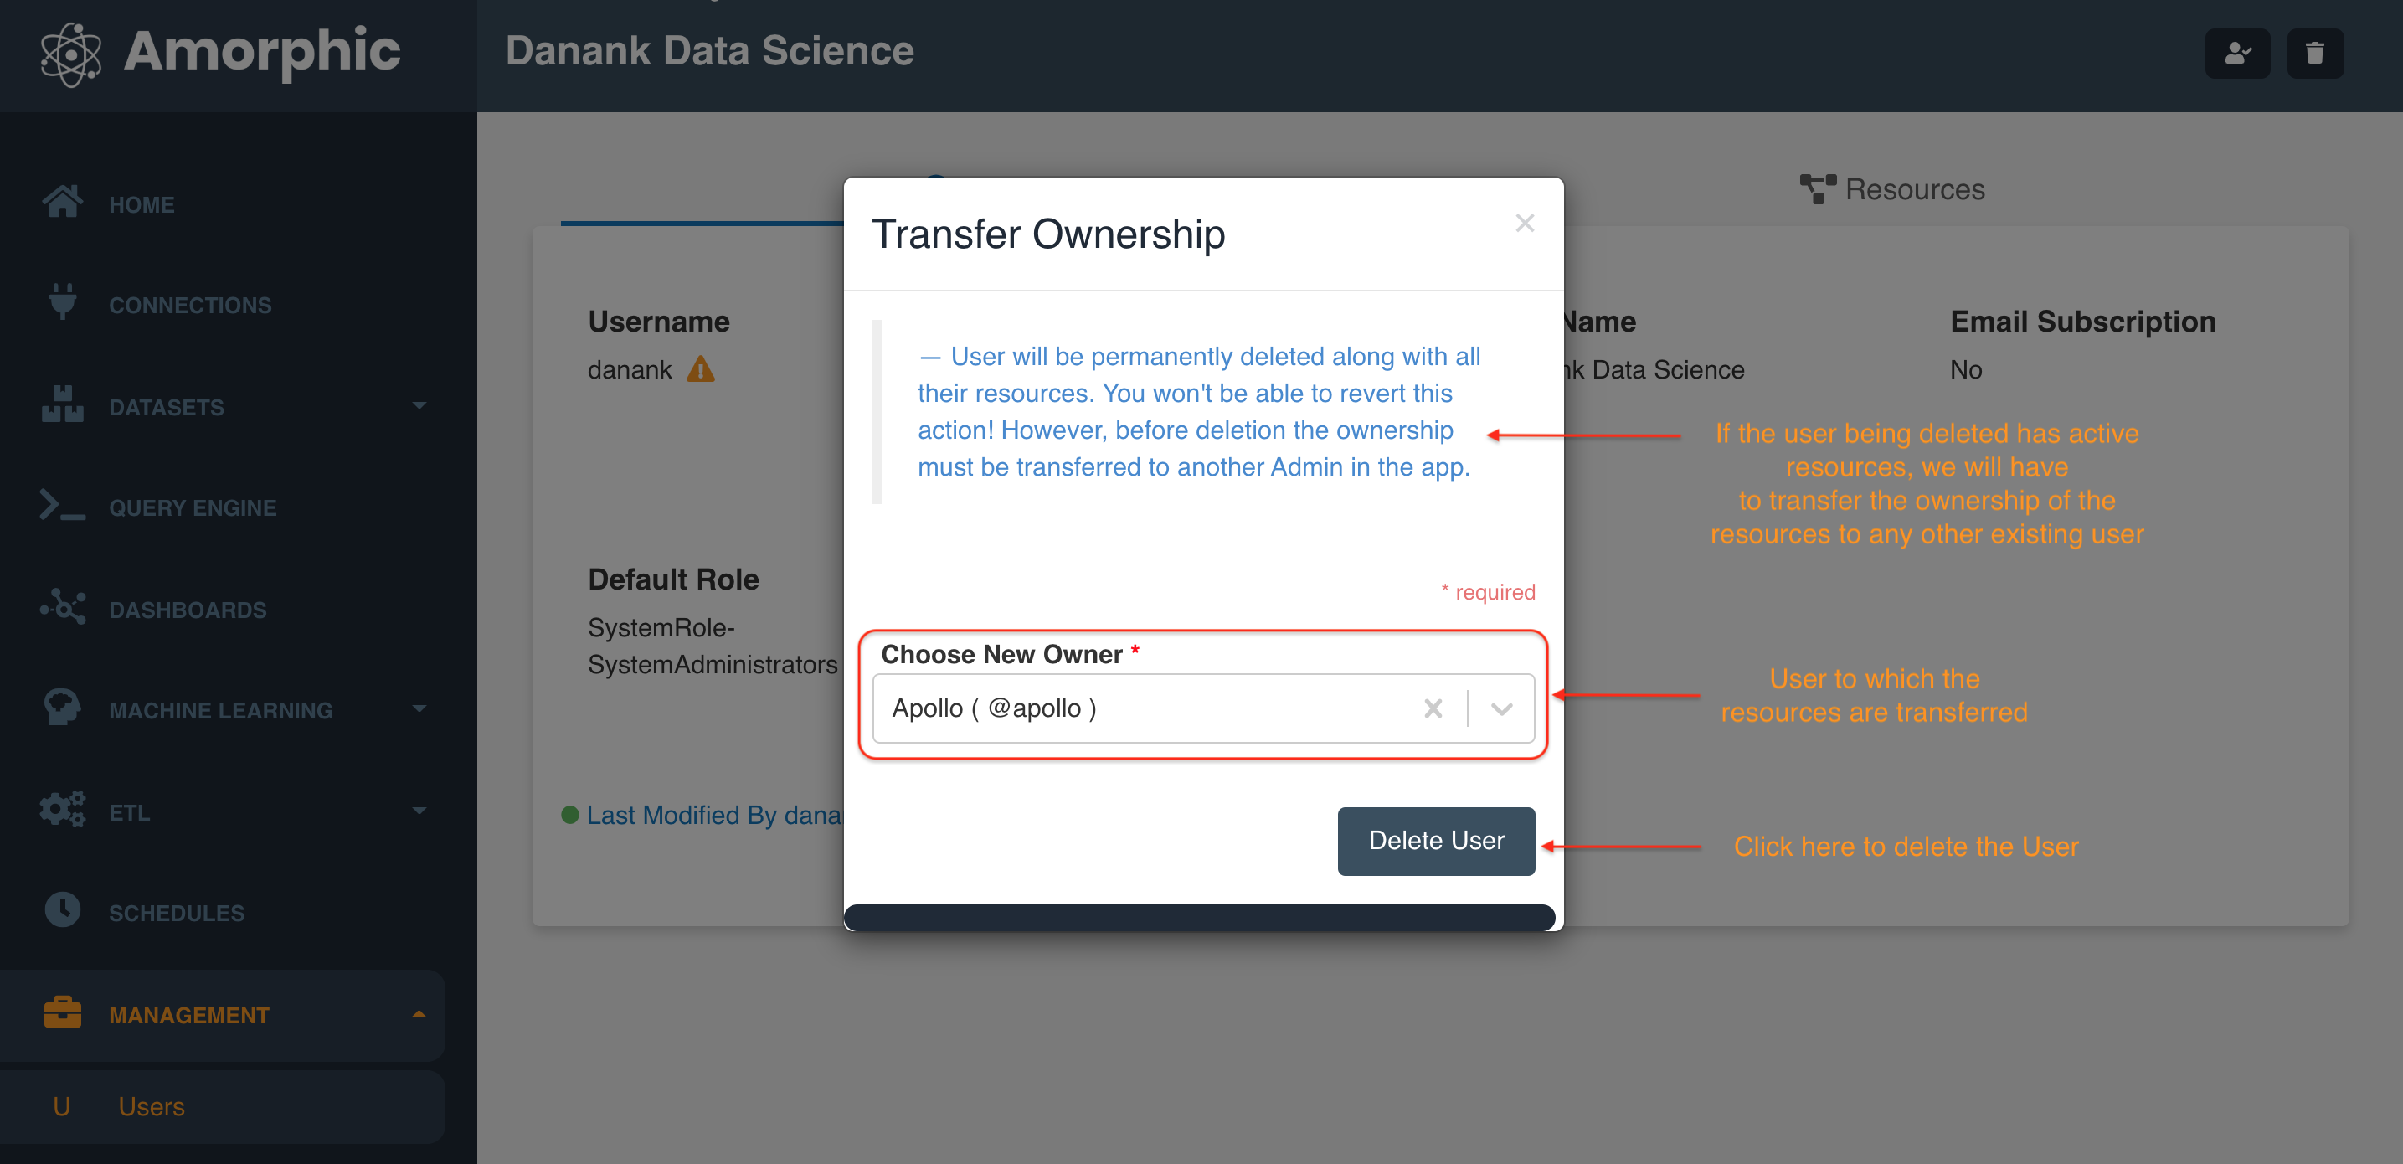The height and width of the screenshot is (1164, 2403).
Task: Click the Schedules clock icon
Action: click(x=63, y=910)
